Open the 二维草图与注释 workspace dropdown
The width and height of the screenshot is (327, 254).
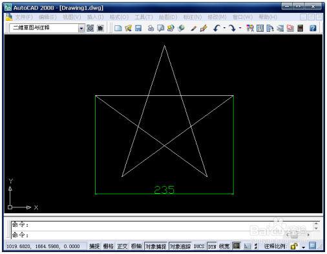[81, 29]
